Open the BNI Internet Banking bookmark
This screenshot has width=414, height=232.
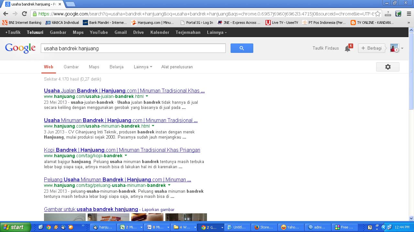(22, 23)
